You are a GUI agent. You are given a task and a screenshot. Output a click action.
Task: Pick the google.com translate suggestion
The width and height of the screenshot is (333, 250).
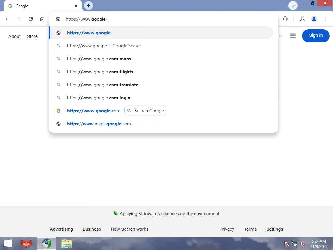pyautogui.click(x=161, y=85)
